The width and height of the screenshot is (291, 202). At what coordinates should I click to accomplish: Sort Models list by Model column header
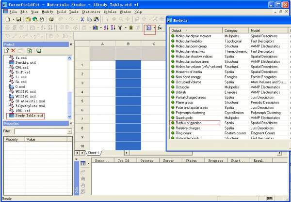click(268, 30)
